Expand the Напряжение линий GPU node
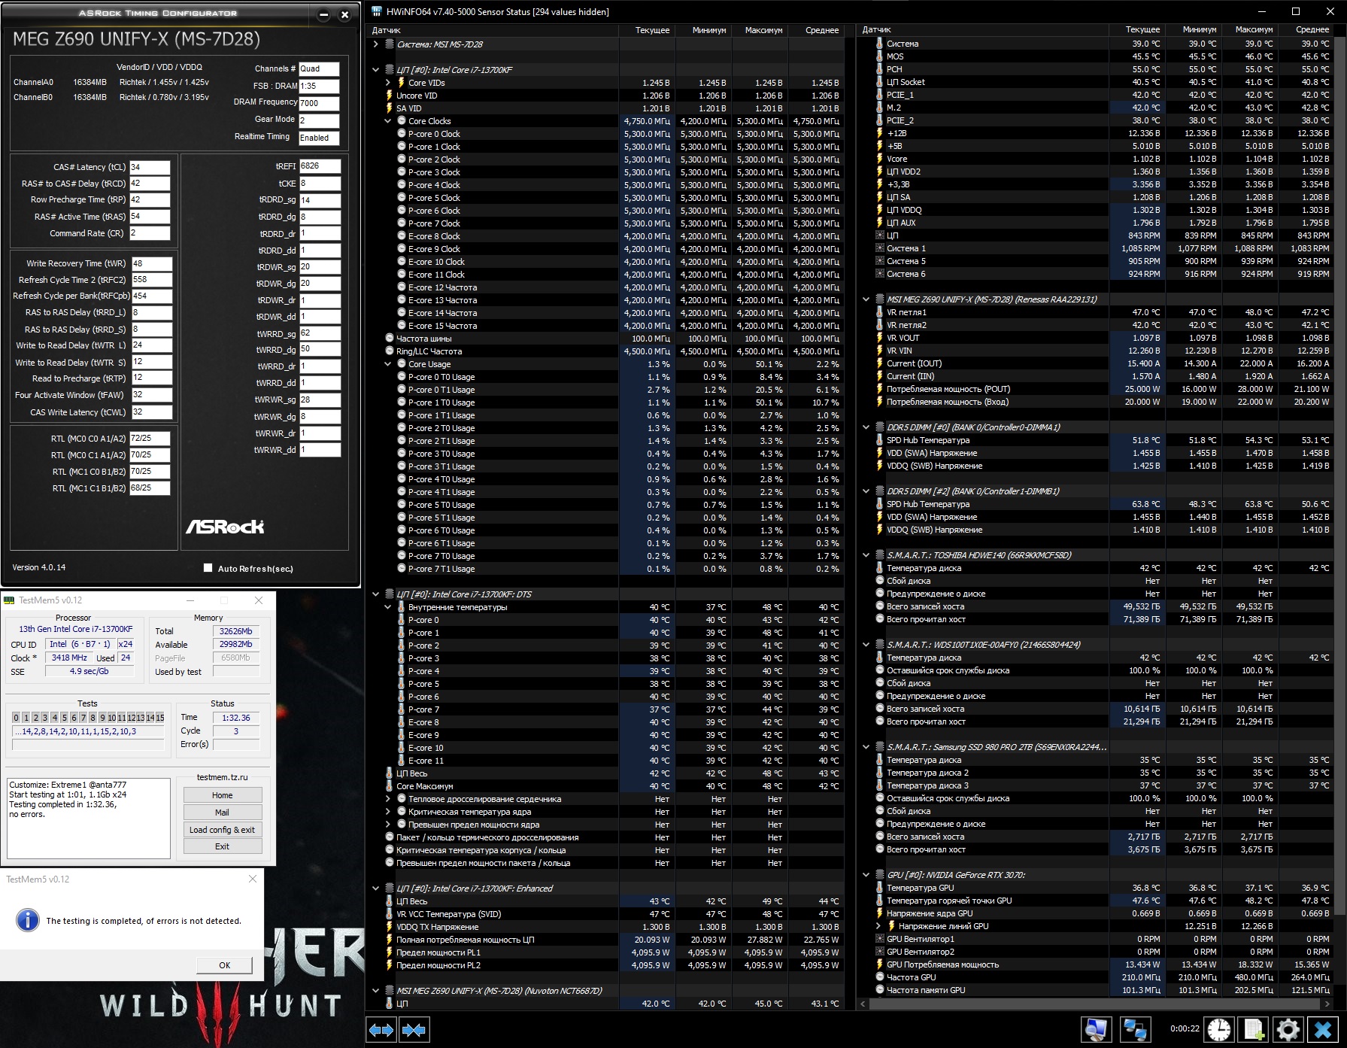This screenshot has width=1347, height=1048. pos(878,926)
